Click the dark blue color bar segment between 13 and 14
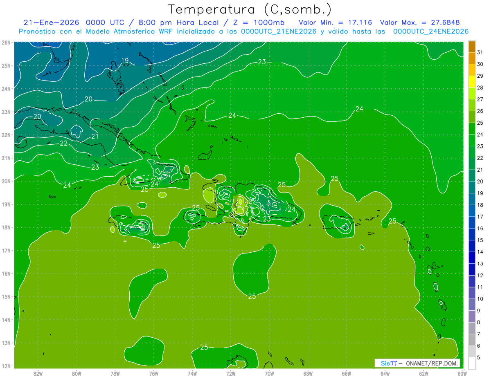Screen dimensions: 491x379 point(472,258)
